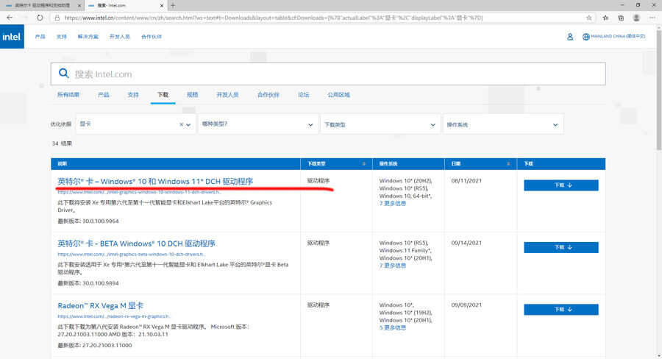Expand the 哪种类型? dropdown

pyautogui.click(x=257, y=125)
